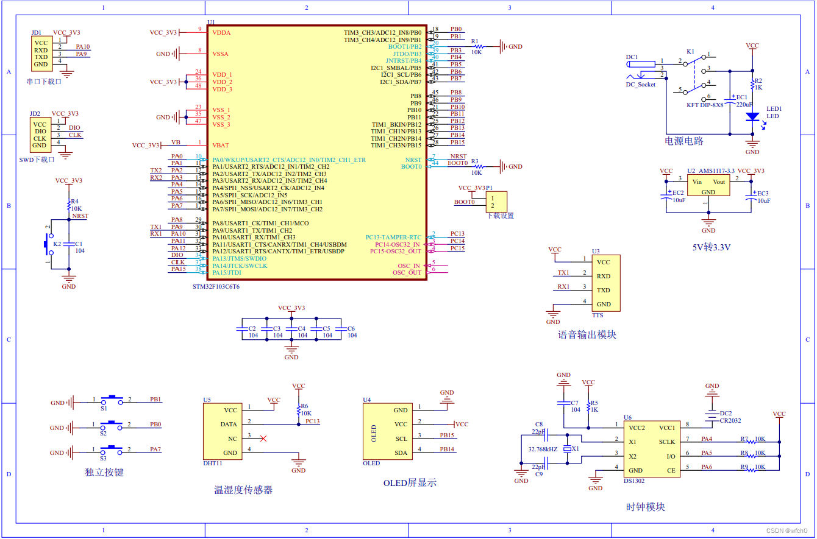Select resistor R2 1K symbol

click(x=752, y=84)
